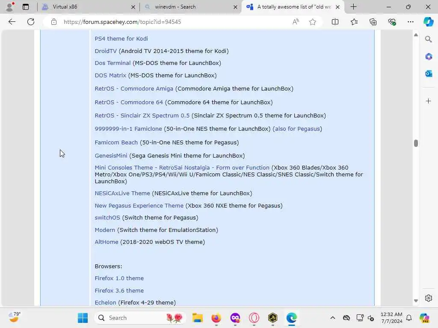Open Outlook in the sidebar
438x328 pixels.
point(428,73)
